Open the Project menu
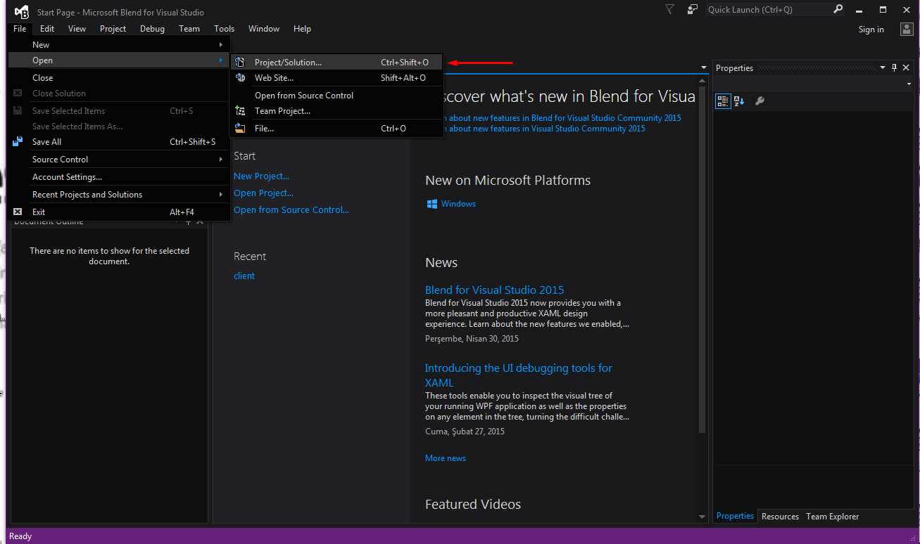This screenshot has height=544, width=920. (x=113, y=29)
